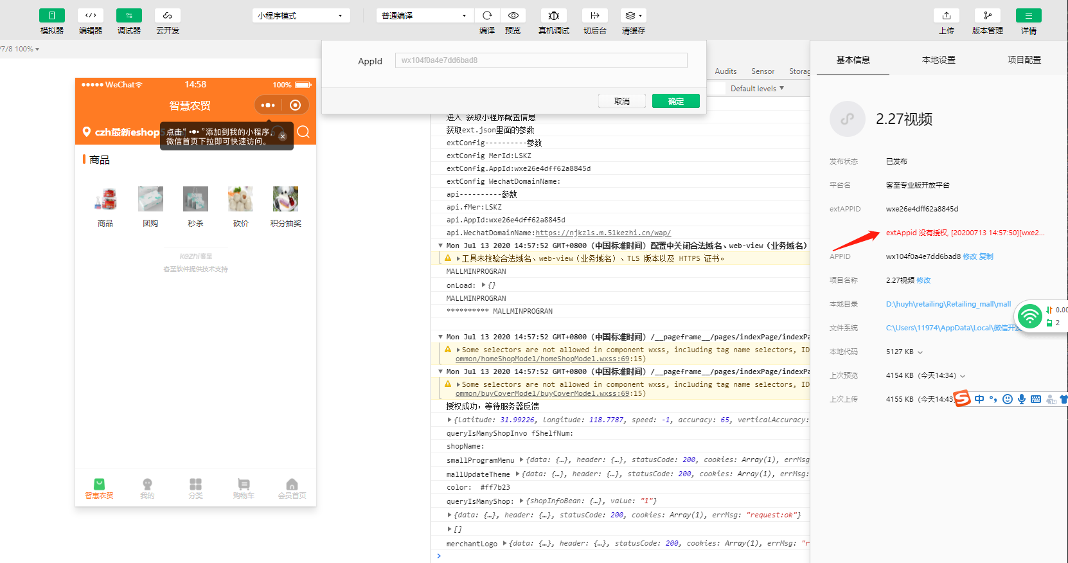Select the 会员首页 bottom tab
The width and height of the screenshot is (1068, 563).
292,488
